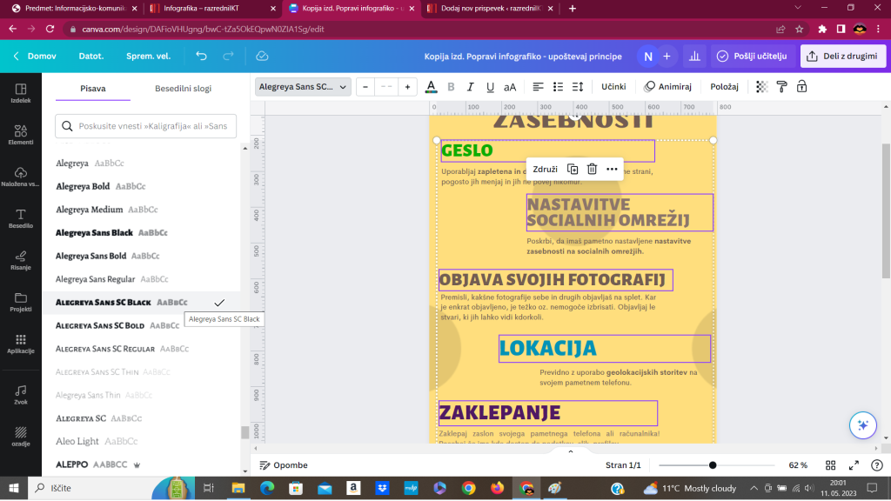Image resolution: width=891 pixels, height=501 pixels.
Task: Decrease font size with minus button
Action: [365, 87]
